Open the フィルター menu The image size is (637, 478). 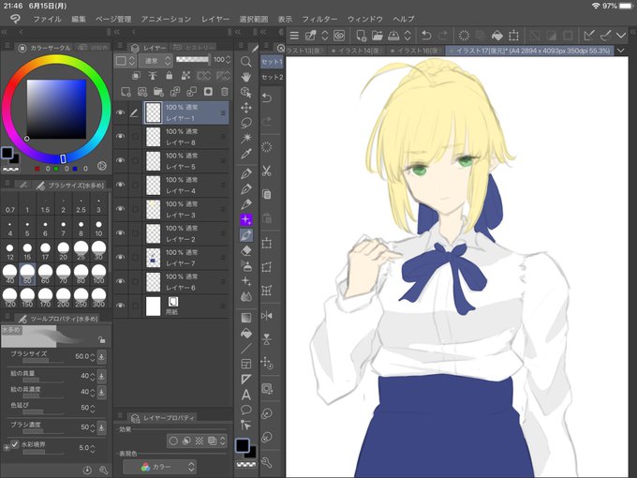319,19
